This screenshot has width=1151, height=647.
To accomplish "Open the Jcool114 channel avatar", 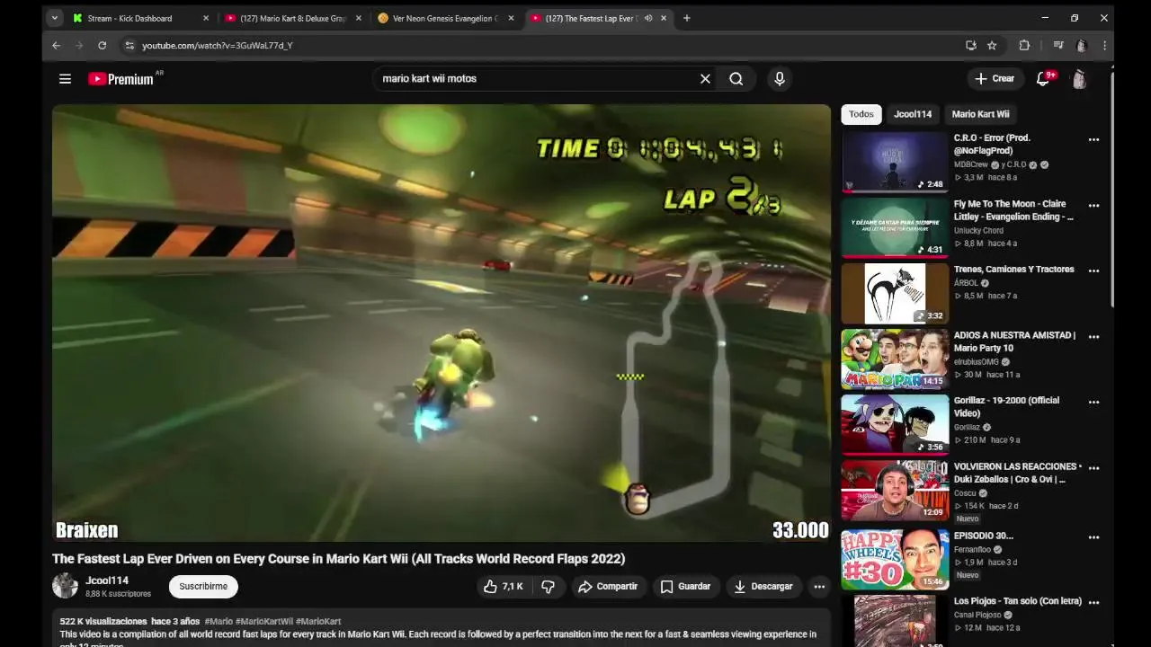I will point(66,586).
